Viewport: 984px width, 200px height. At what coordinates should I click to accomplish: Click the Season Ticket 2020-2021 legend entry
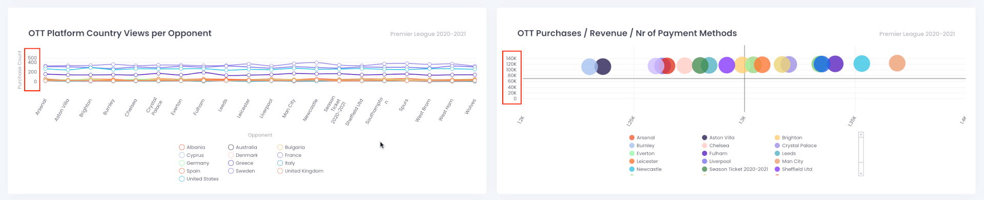(x=735, y=169)
